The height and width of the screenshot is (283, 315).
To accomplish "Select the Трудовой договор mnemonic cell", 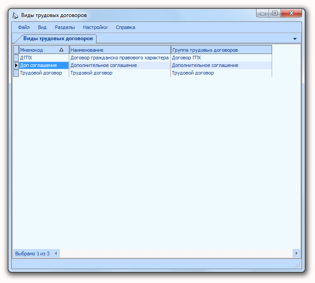I will tap(44, 73).
